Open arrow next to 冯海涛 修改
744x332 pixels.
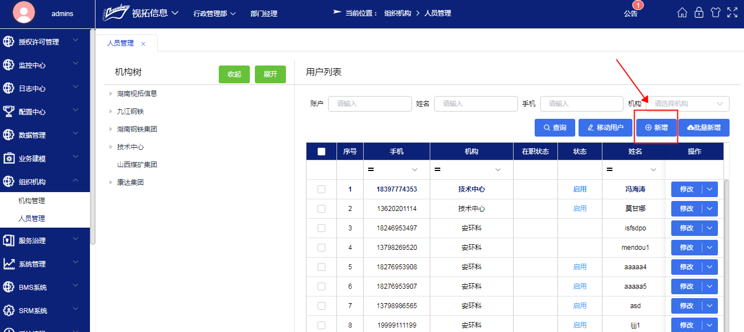tap(710, 189)
